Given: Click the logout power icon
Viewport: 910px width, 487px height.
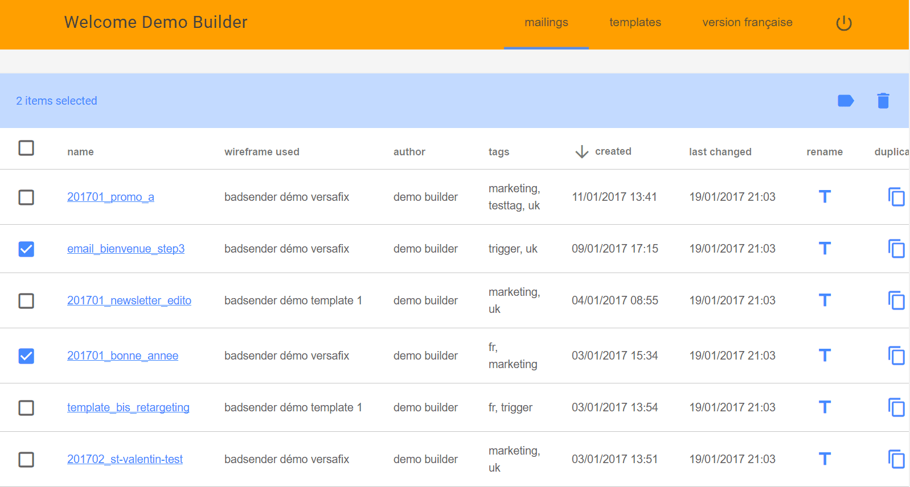Looking at the screenshot, I should point(844,23).
